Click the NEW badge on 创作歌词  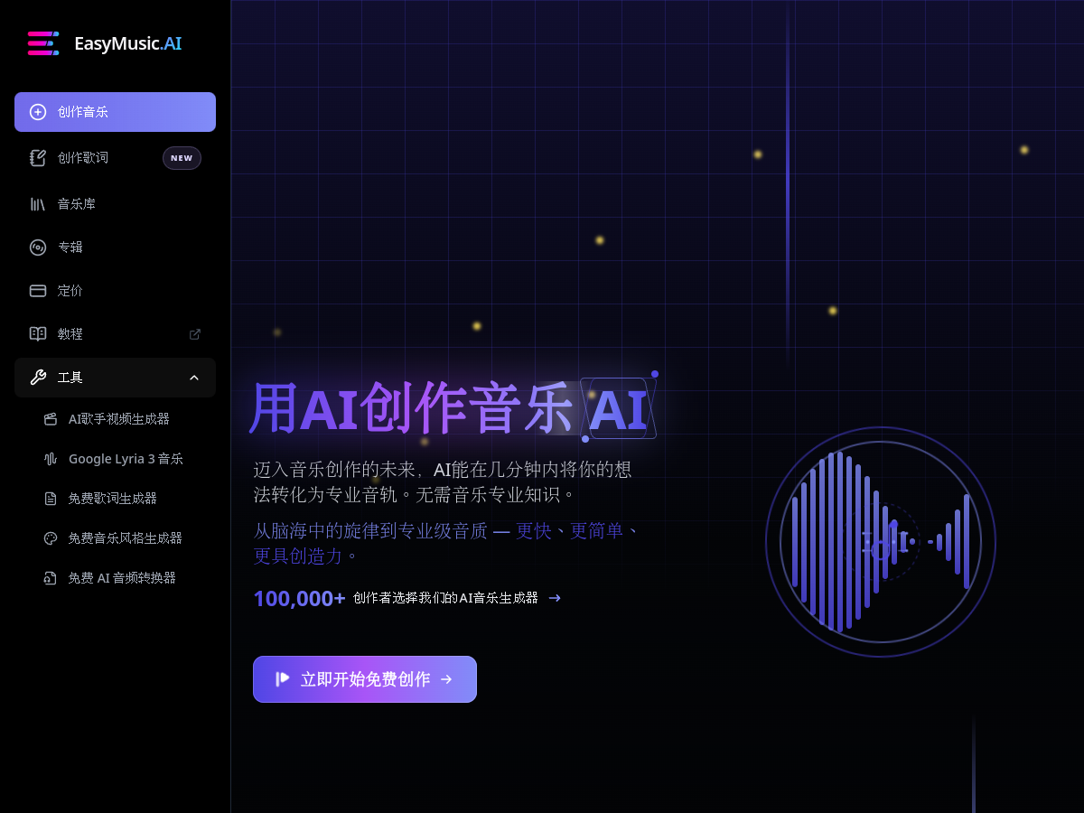point(182,158)
